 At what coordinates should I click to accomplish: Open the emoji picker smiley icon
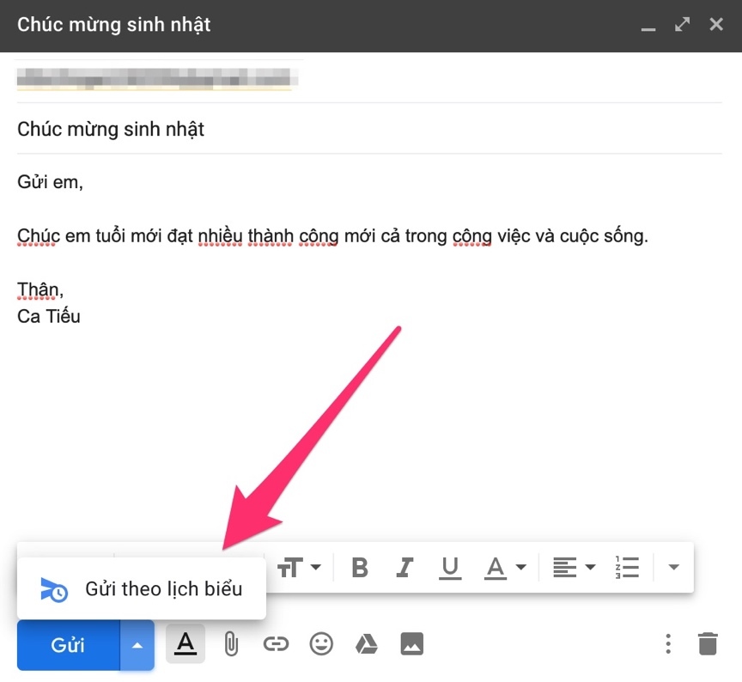[x=321, y=643]
